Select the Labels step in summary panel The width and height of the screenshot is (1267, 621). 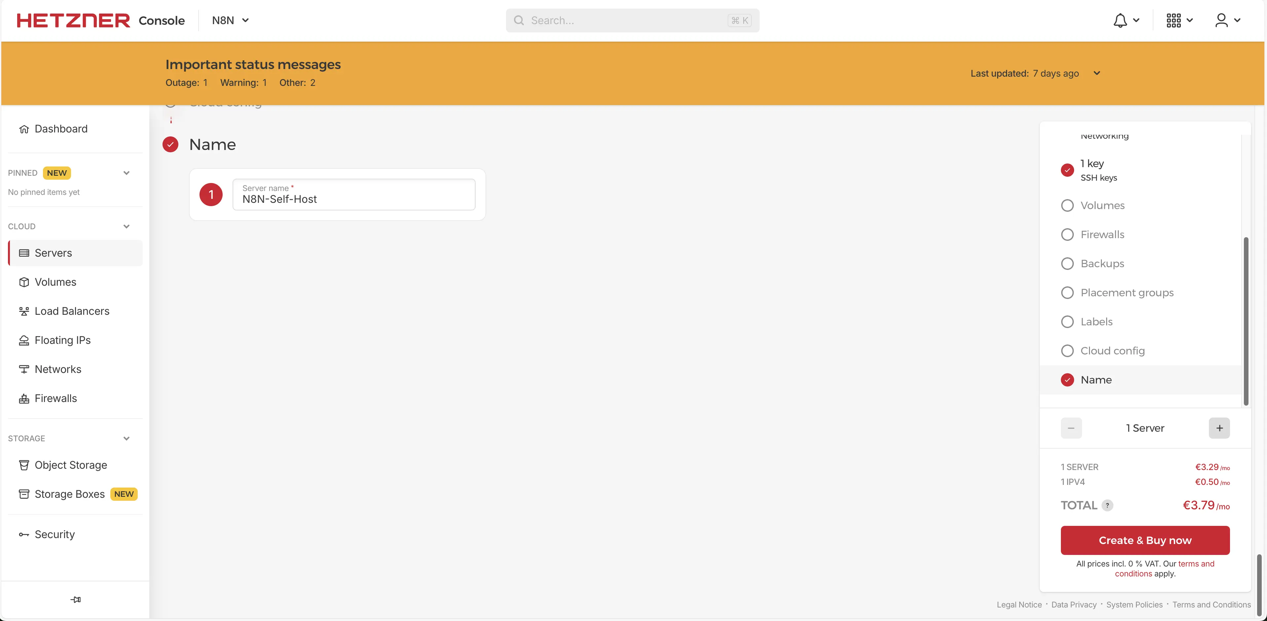[1096, 322]
